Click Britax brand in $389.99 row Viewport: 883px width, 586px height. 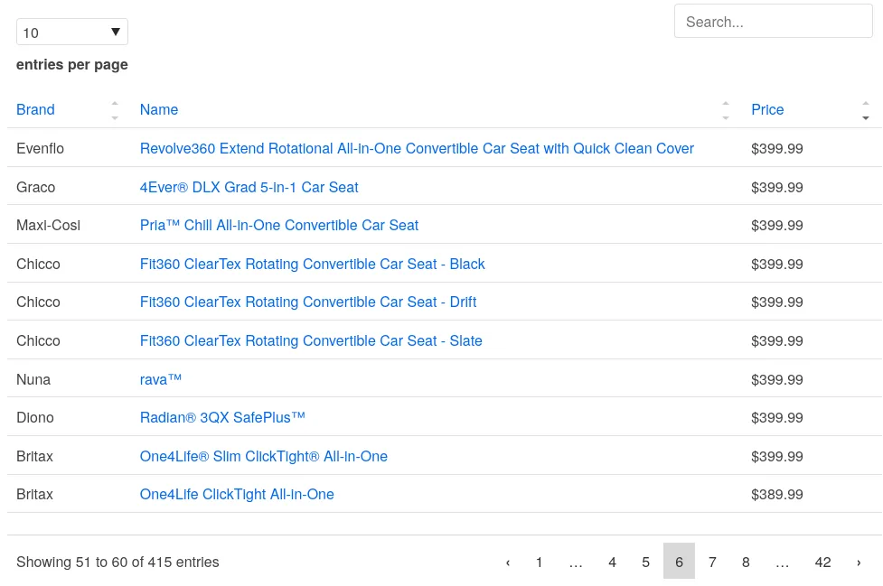tap(34, 494)
